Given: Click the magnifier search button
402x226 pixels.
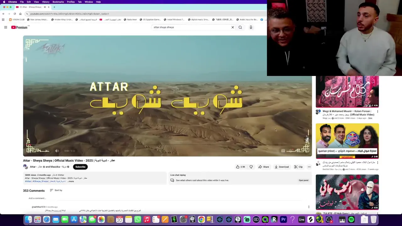Looking at the screenshot, I should click(x=240, y=27).
